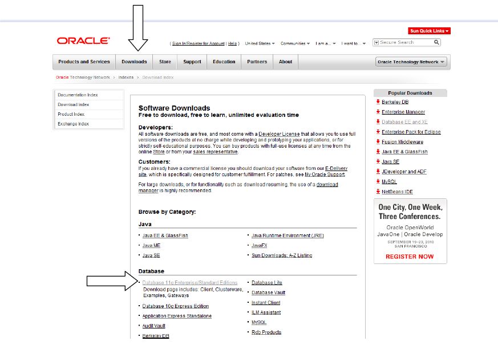Open the Java SE category link
The image size is (498, 349).
(151, 255)
